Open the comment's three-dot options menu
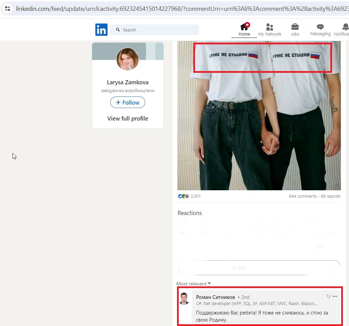The height and width of the screenshot is (326, 349). [335, 296]
